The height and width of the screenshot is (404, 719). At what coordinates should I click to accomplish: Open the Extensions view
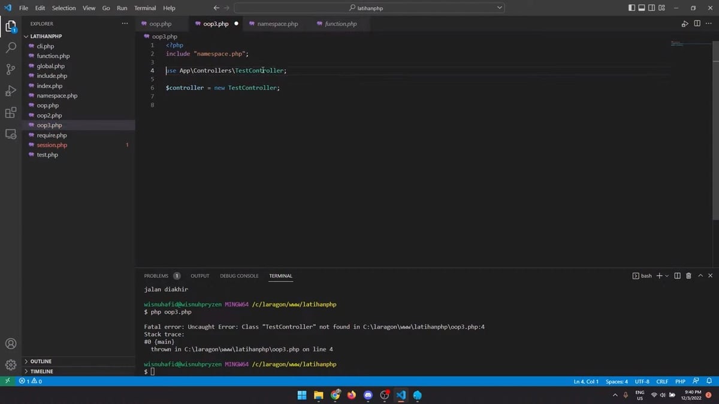(11, 113)
